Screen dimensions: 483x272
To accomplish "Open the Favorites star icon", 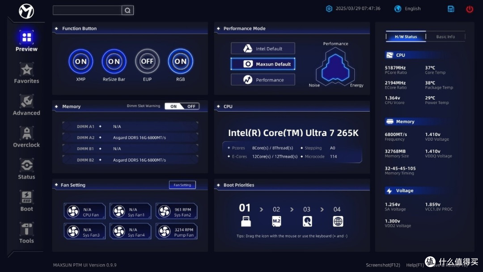I will 26,70.
